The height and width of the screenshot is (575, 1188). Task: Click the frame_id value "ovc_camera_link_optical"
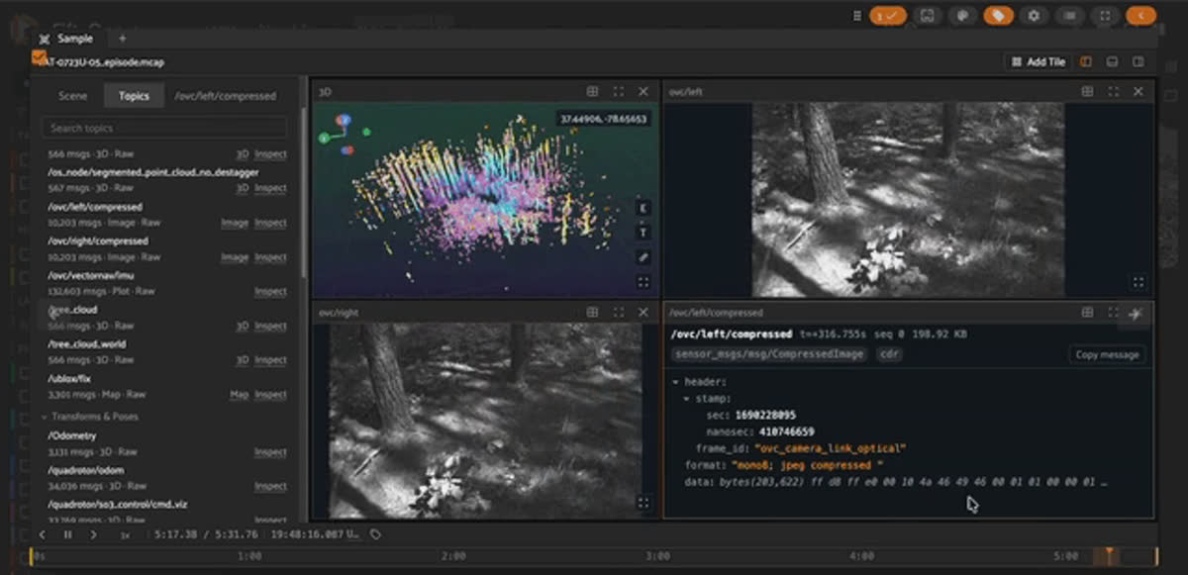[x=829, y=448]
